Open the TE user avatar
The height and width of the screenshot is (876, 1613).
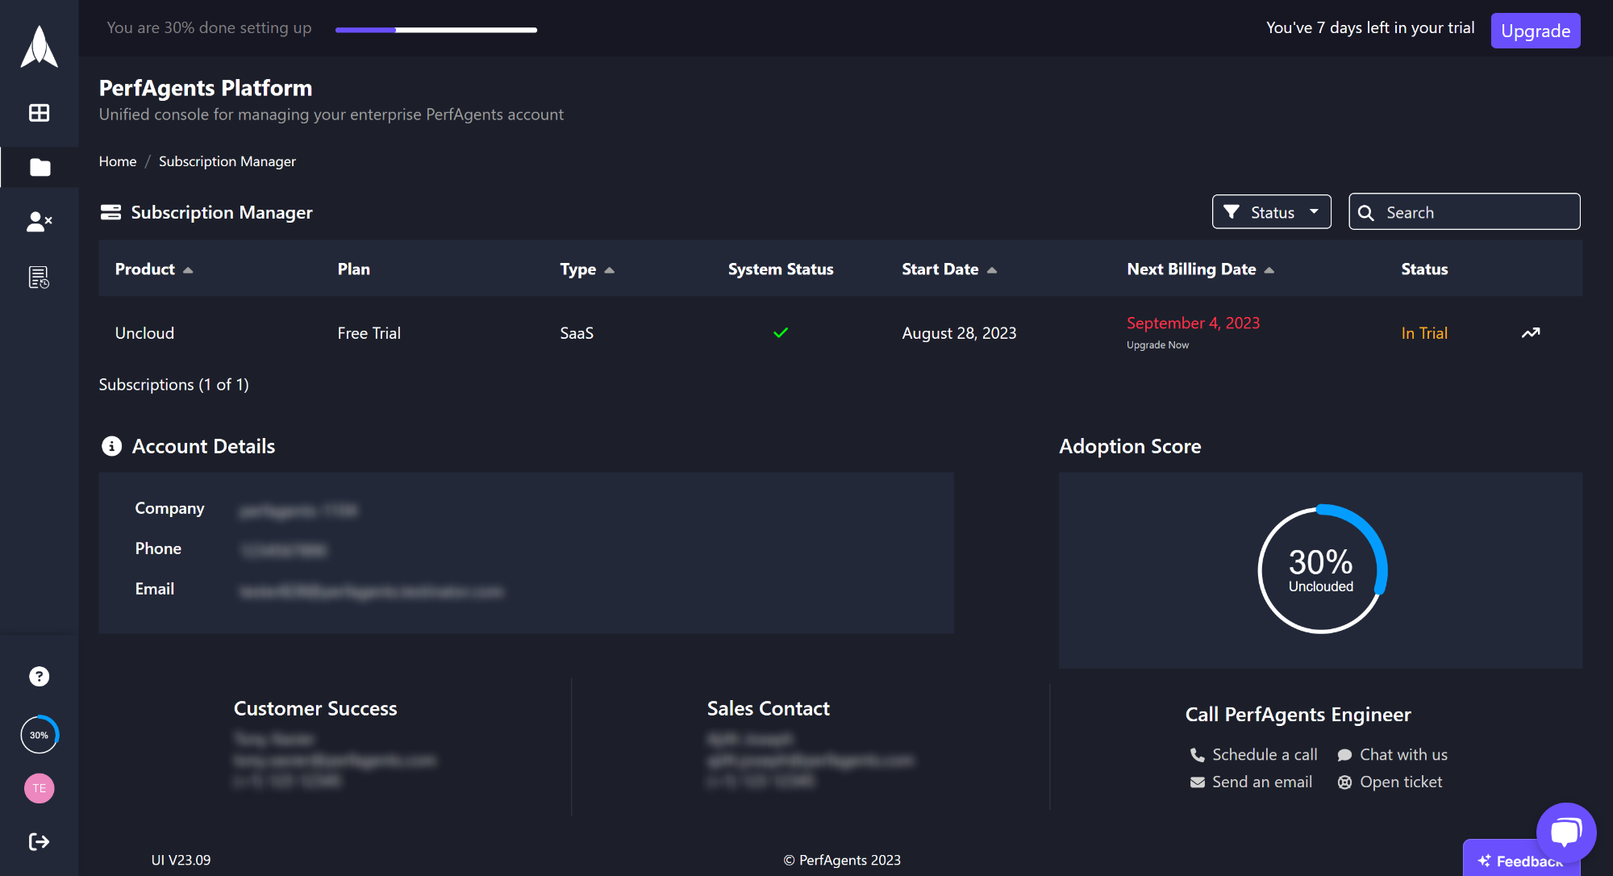click(39, 788)
